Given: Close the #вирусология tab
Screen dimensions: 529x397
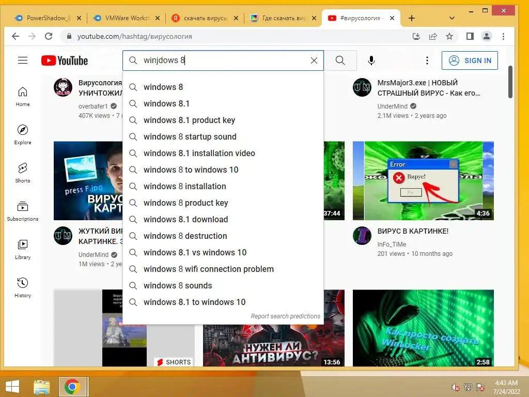Looking at the screenshot, I should (x=392, y=18).
